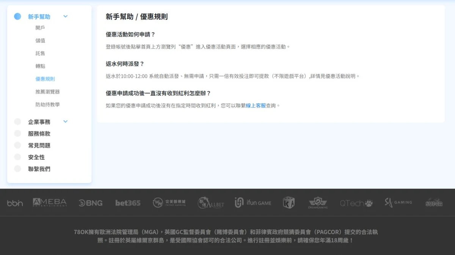Click the bbin provider logo

(x=15, y=203)
